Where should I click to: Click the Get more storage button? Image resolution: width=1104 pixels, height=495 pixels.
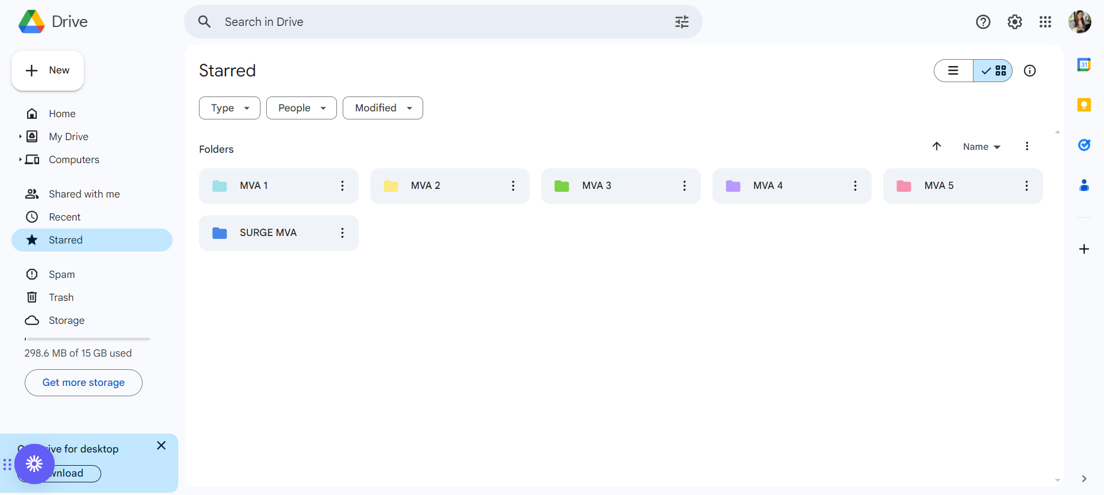(x=83, y=382)
